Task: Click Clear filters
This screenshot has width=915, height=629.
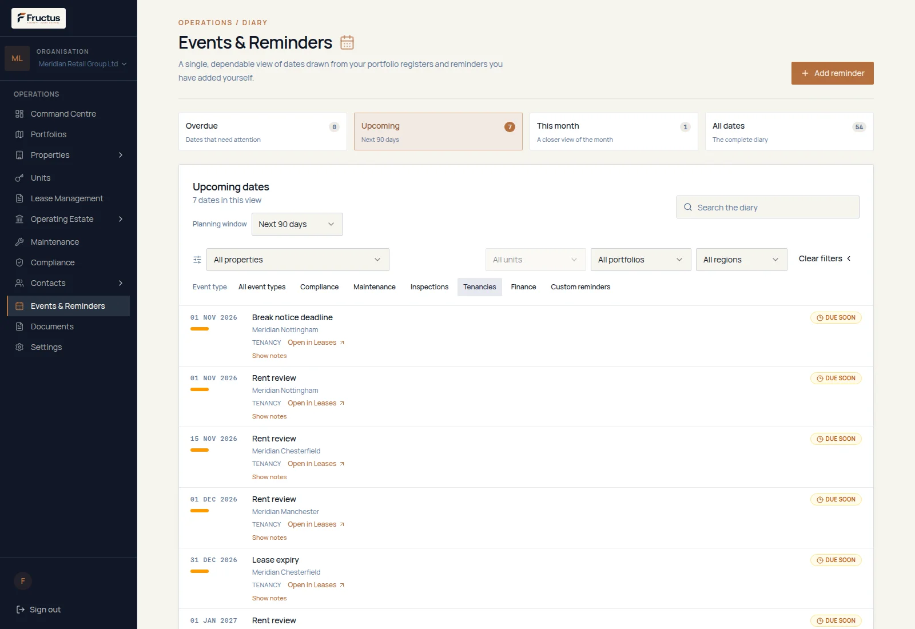Action: point(825,258)
